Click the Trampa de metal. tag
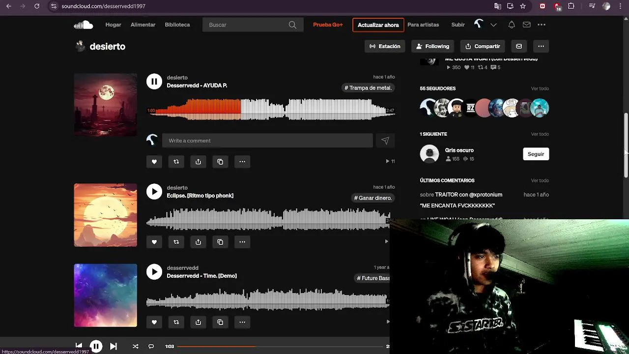Screen dimensions: 629x354 coord(368,88)
